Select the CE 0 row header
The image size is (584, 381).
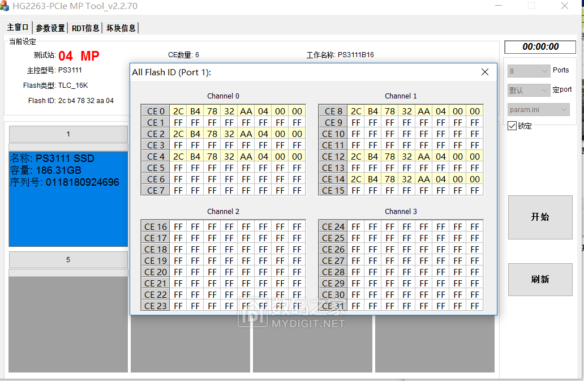[155, 112]
